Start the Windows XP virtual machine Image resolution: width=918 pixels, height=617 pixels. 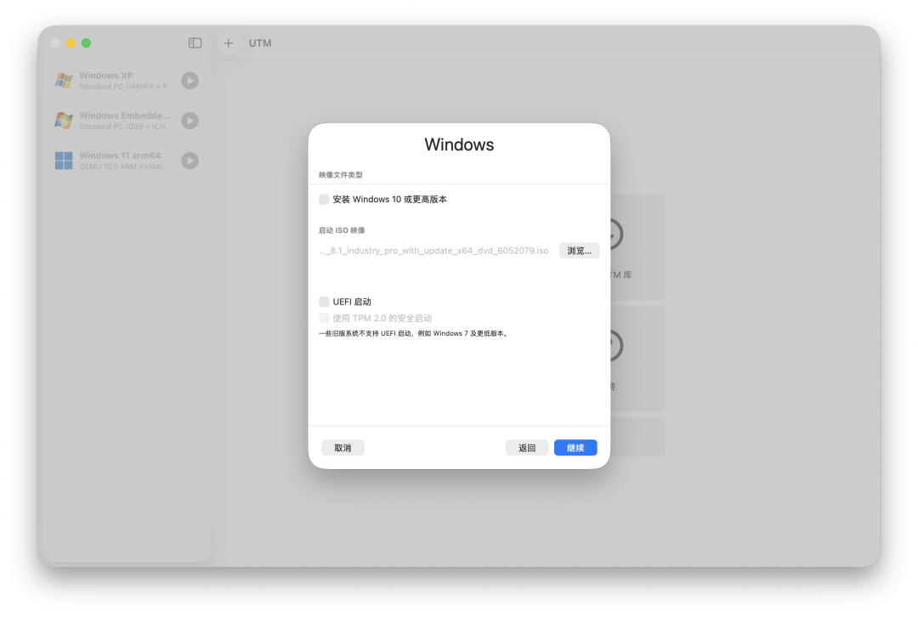[190, 81]
